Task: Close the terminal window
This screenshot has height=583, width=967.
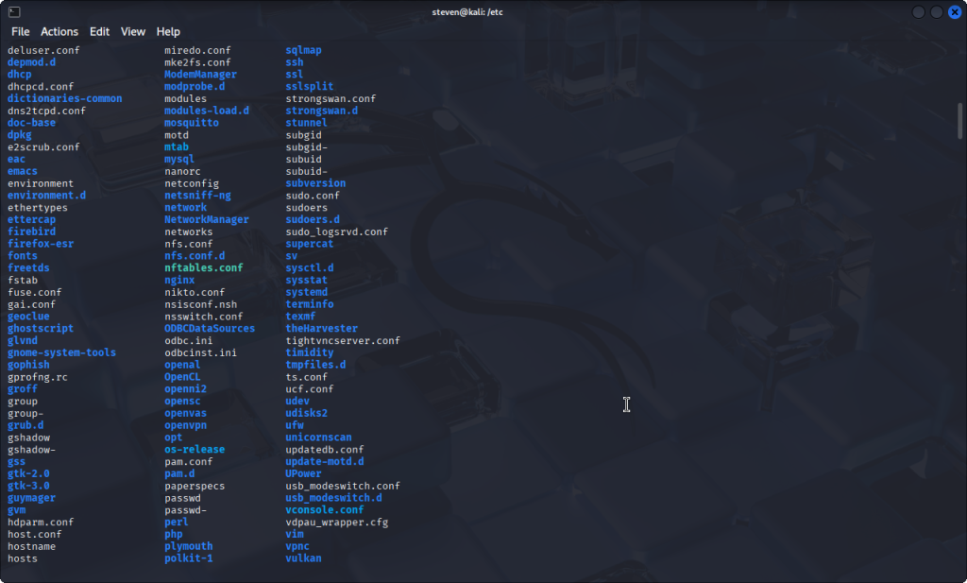Action: (954, 11)
